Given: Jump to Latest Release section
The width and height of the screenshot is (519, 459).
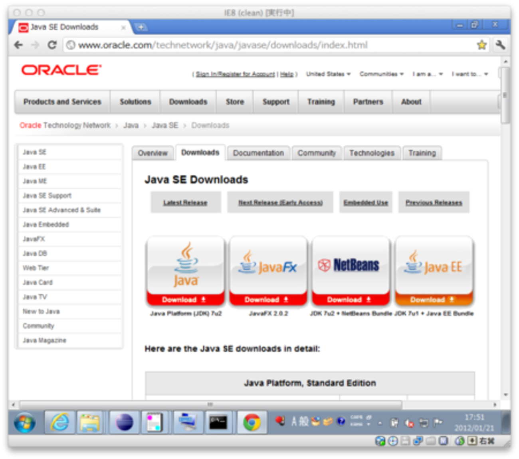Looking at the screenshot, I should [185, 202].
